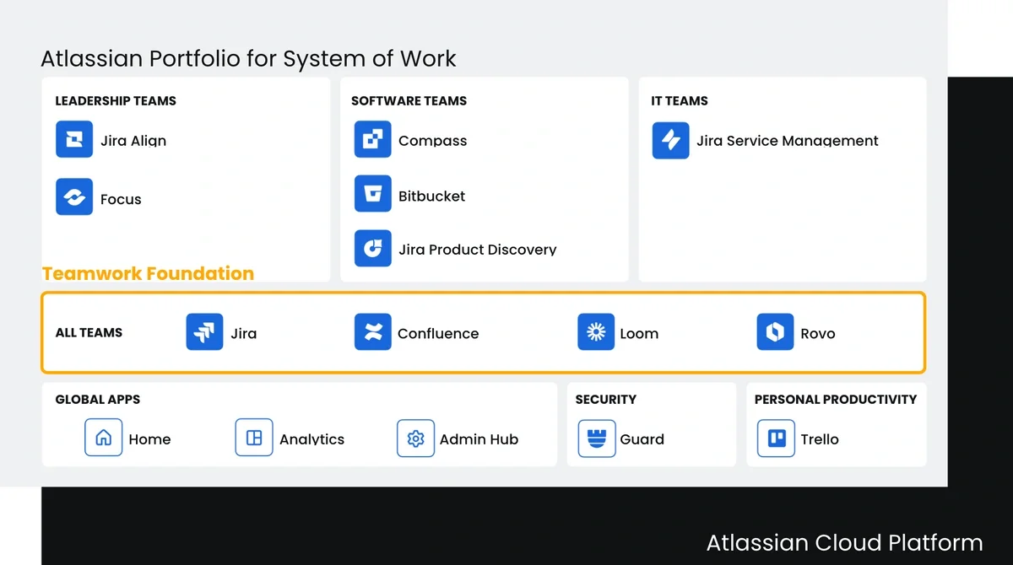Screen dimensions: 1013x565
Task: Click the "ALL TEAMS" heading
Action: [89, 333]
